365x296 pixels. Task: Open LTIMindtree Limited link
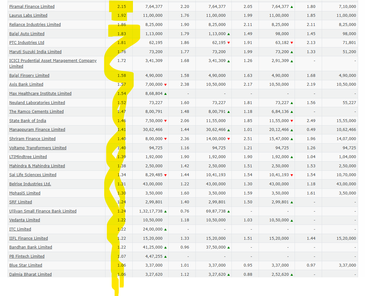[x=28, y=157]
